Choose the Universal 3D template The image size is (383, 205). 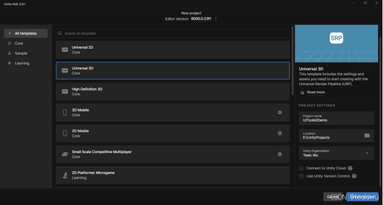tap(173, 71)
